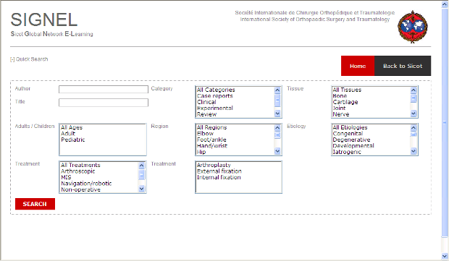Click the SICOT globe logo
Viewport: 449px width, 261px height.
click(x=412, y=27)
